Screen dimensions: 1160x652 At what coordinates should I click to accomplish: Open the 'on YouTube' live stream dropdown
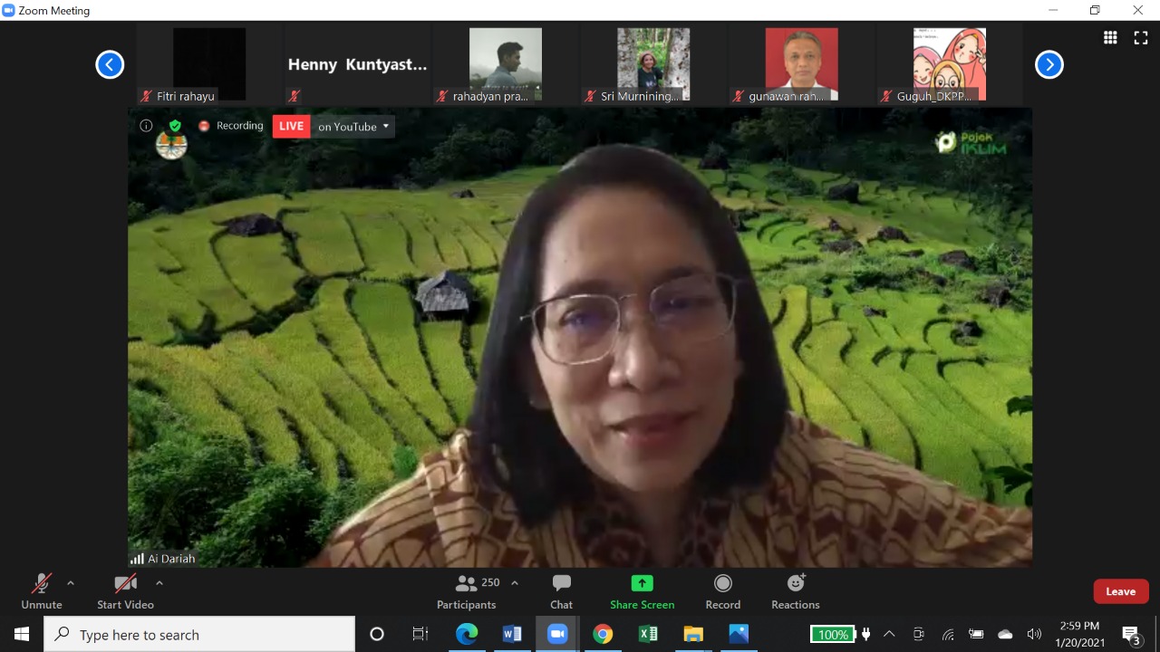[x=353, y=127]
